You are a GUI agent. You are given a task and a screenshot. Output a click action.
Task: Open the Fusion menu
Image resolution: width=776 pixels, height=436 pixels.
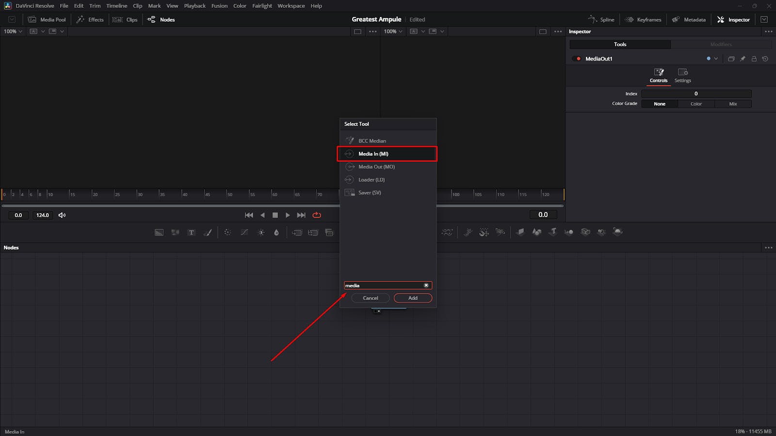(219, 5)
